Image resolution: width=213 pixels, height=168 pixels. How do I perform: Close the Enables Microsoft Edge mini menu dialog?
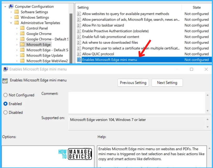tap(206, 69)
